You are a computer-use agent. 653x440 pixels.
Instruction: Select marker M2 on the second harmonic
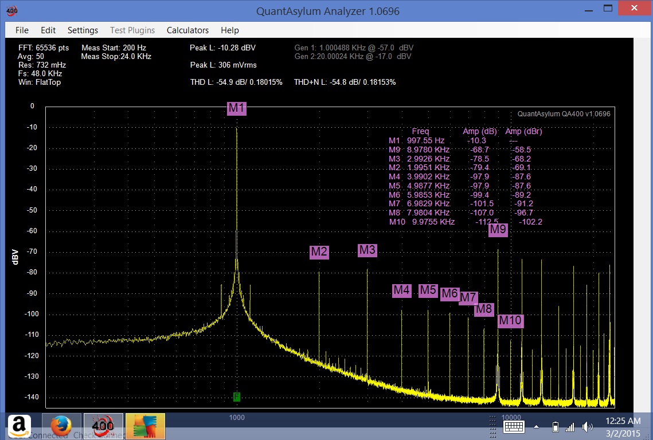pyautogui.click(x=319, y=252)
